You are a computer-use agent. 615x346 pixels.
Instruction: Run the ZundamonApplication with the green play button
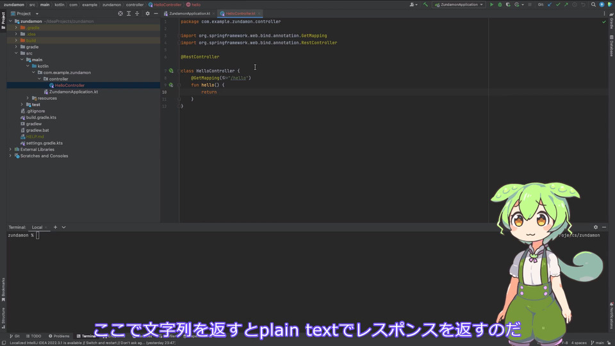point(492,4)
